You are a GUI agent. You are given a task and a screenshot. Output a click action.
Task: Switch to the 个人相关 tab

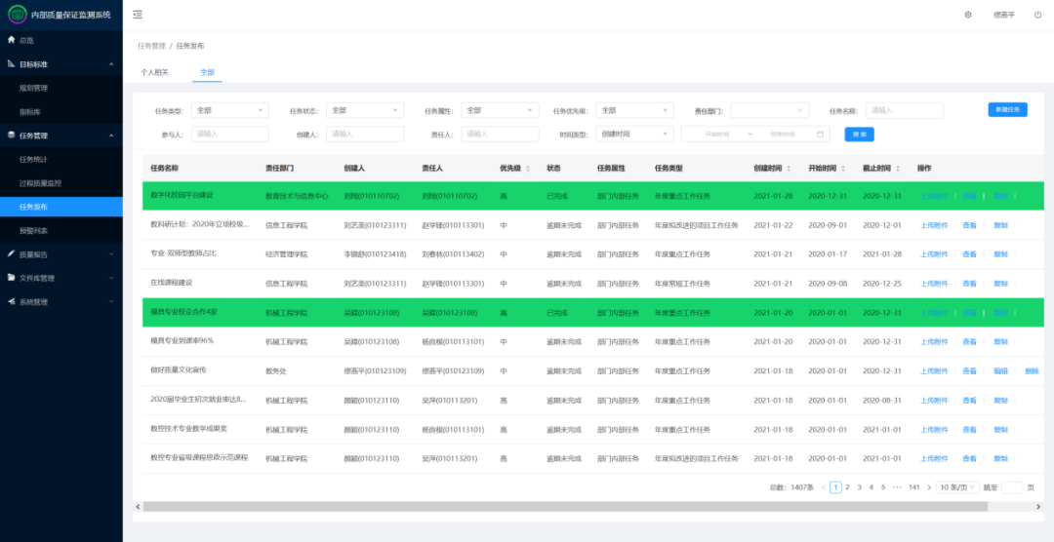click(154, 73)
